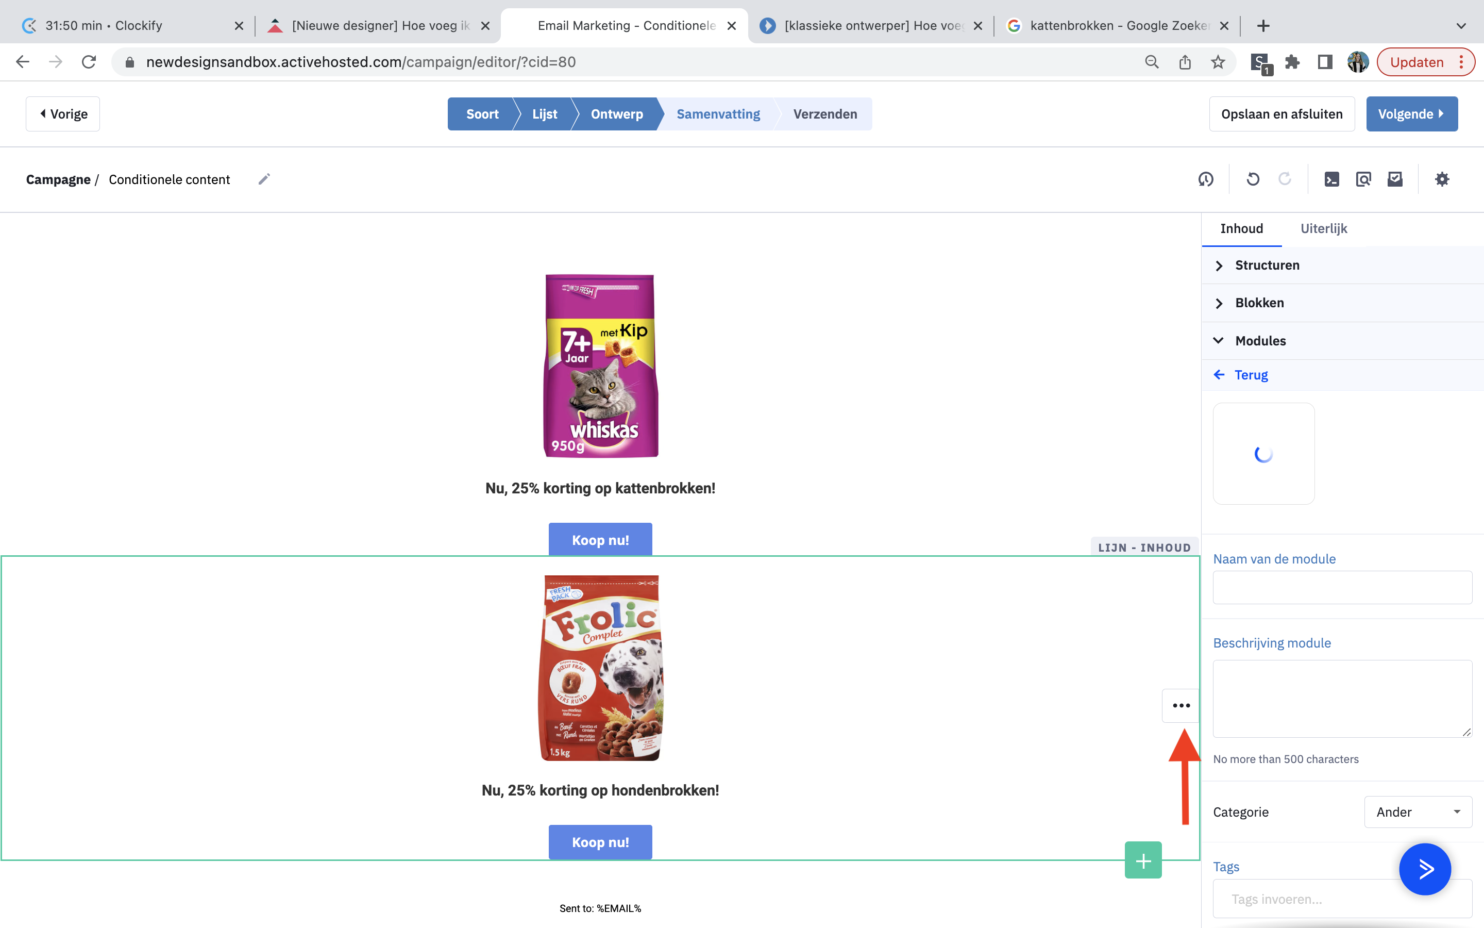Focus the Naam van de module field
The image size is (1484, 928).
[1342, 587]
